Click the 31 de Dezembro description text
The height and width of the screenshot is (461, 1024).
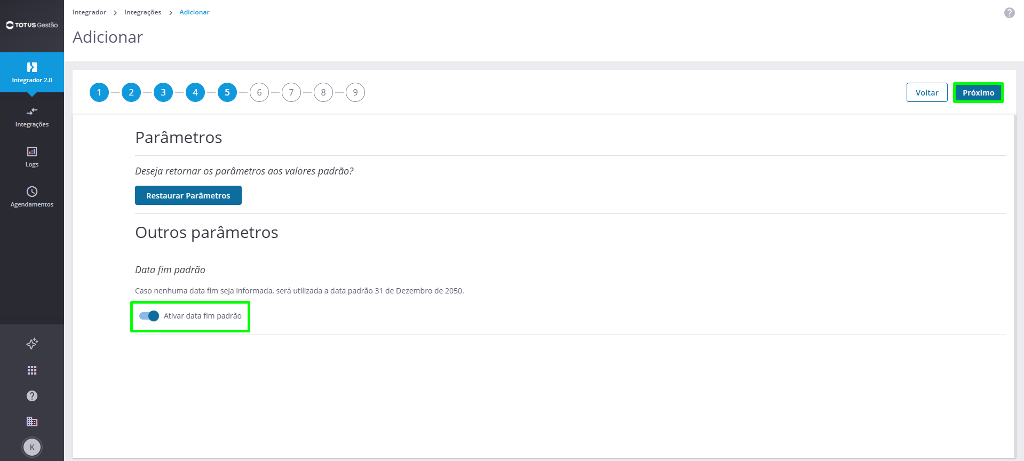[299, 291]
